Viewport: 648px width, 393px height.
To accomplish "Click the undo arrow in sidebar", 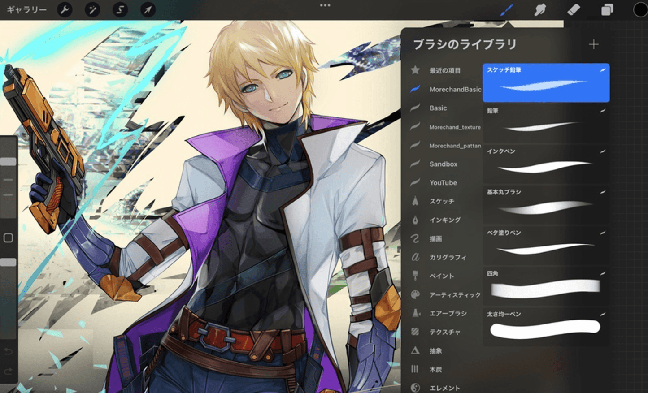I will coord(8,352).
